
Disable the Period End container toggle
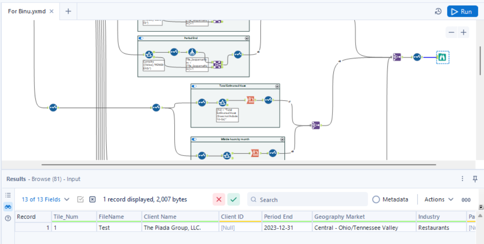pyautogui.click(x=141, y=38)
